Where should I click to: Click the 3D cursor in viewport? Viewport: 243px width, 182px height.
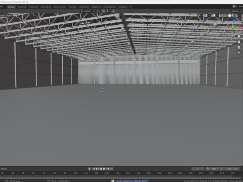[x=102, y=89]
